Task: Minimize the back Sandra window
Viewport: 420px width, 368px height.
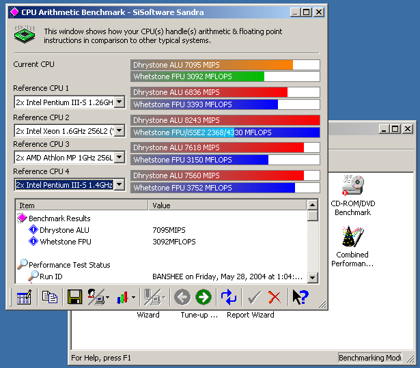Action: (x=384, y=129)
